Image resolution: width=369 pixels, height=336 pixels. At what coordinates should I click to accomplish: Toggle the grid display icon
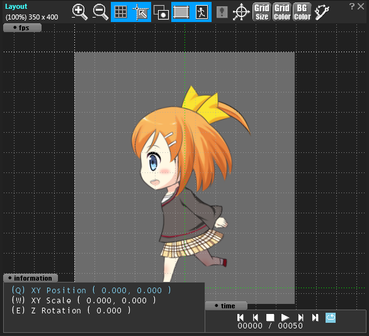click(121, 12)
